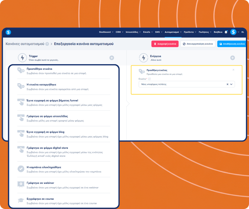Image resolution: width=249 pixels, height=209 pixels.
Task: Add a new action with plus icon
Action: [x=233, y=58]
